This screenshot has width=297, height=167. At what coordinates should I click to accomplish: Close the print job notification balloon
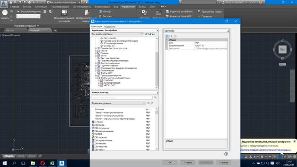(x=295, y=141)
